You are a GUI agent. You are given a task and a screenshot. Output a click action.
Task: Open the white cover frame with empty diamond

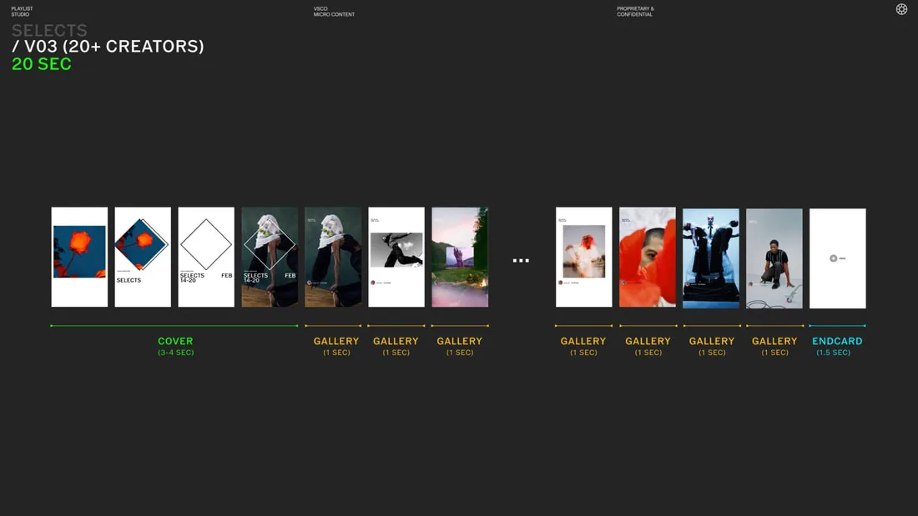(x=206, y=257)
